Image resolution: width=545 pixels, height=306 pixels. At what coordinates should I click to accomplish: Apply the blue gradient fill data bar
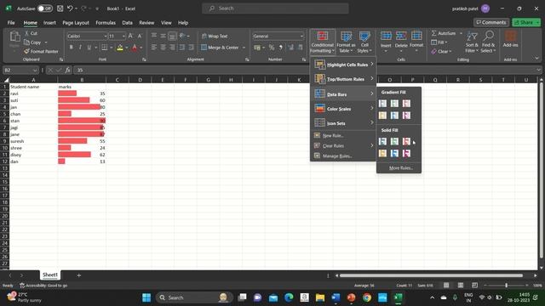382,104
